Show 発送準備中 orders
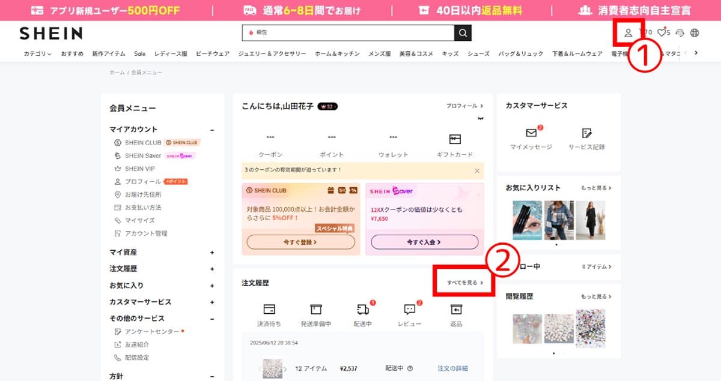 point(316,316)
